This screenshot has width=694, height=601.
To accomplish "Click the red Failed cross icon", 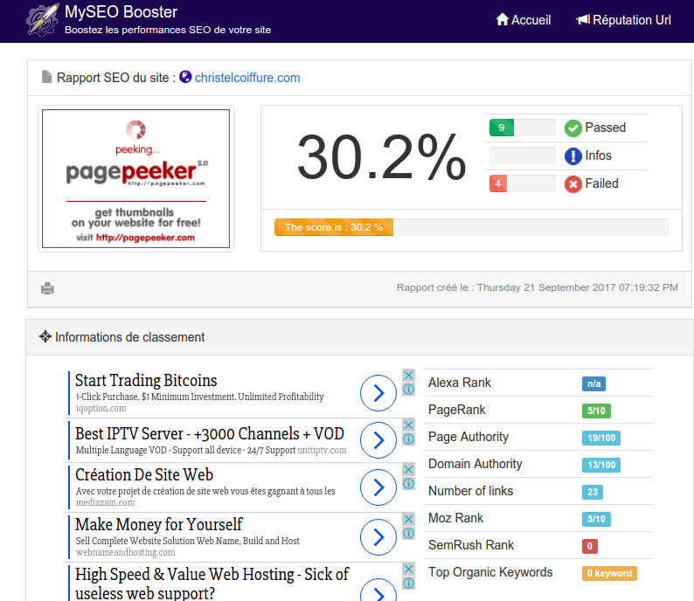I will click(573, 184).
